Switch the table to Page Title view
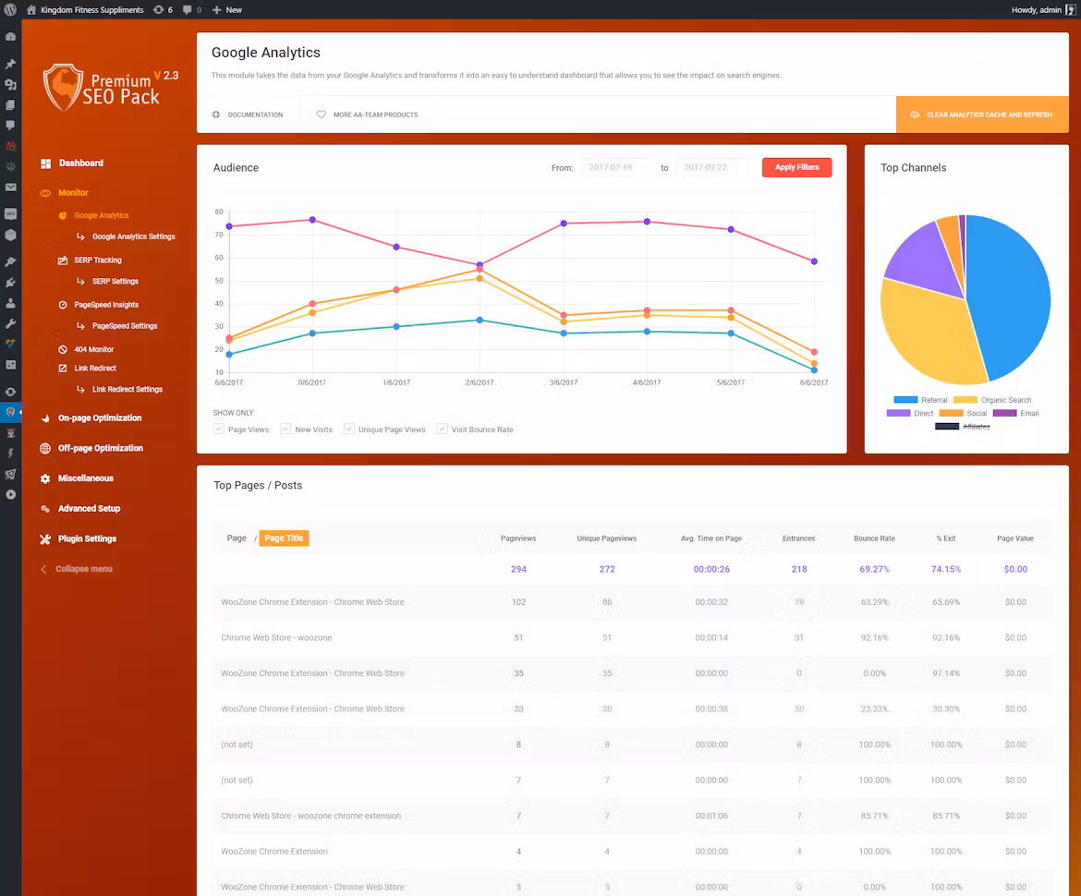1081x896 pixels. [x=284, y=539]
